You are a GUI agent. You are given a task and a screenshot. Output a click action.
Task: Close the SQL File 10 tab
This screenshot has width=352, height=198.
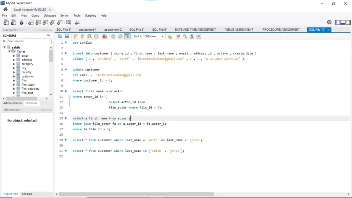coord(329,30)
